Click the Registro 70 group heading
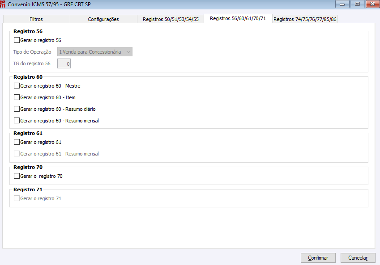This screenshot has width=380, height=265. coord(28,167)
